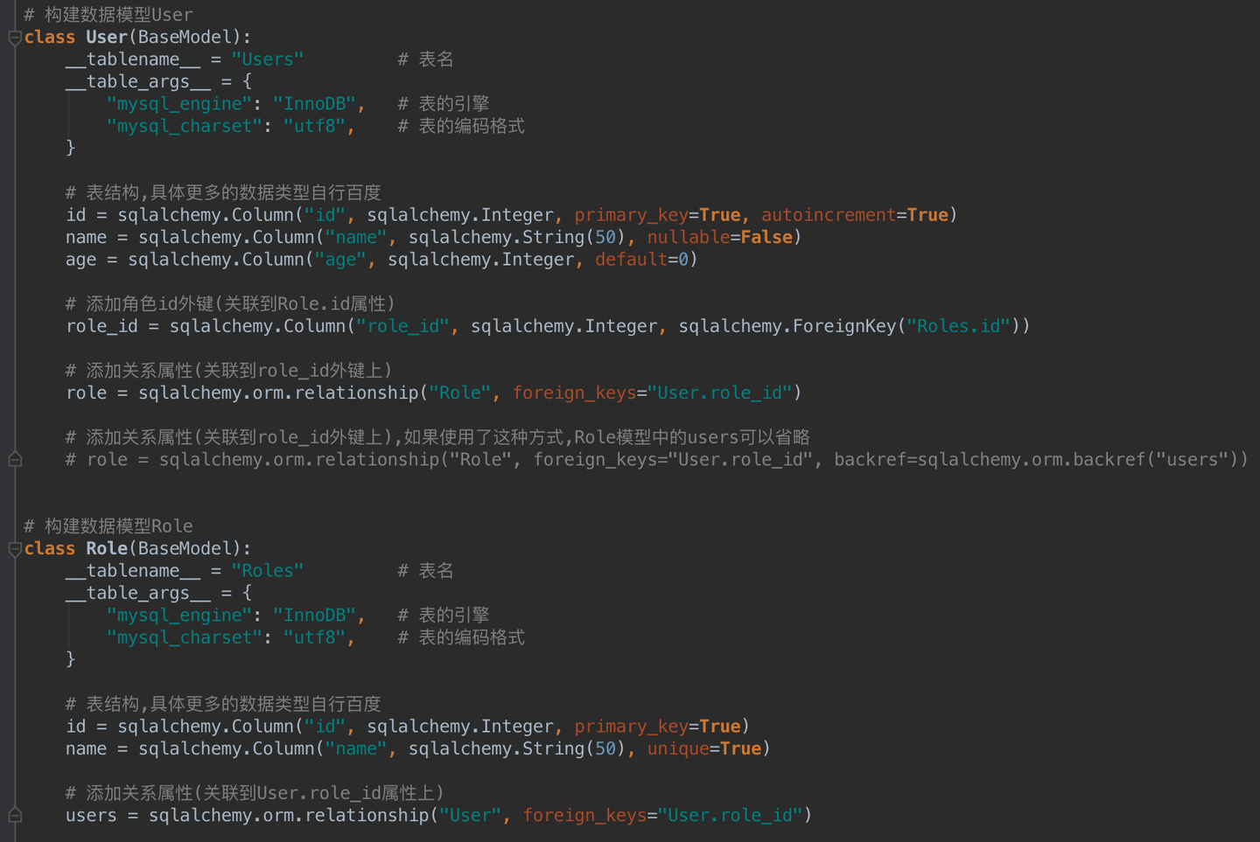Collapse the class Role code fold marker
This screenshot has width=1260, height=842.
[15, 549]
